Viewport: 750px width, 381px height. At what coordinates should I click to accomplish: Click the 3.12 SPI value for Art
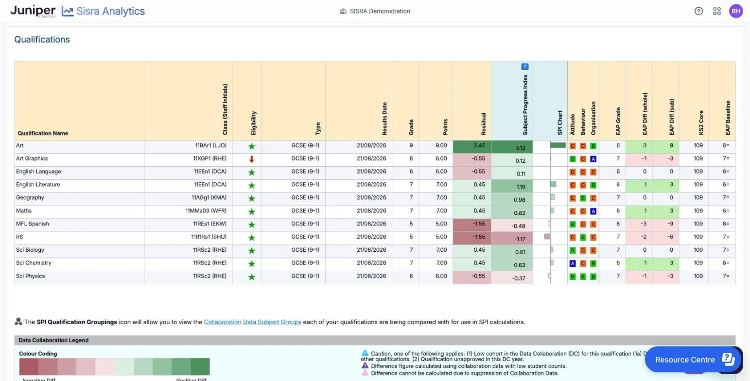520,148
